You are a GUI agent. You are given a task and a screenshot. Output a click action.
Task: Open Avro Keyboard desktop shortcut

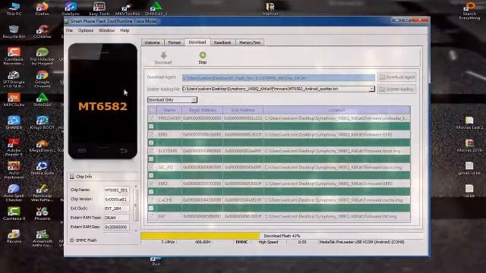point(14,170)
